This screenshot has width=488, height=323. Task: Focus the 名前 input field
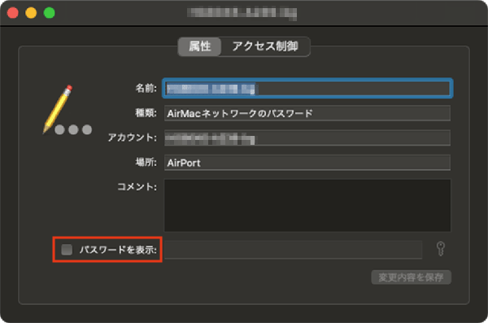307,89
